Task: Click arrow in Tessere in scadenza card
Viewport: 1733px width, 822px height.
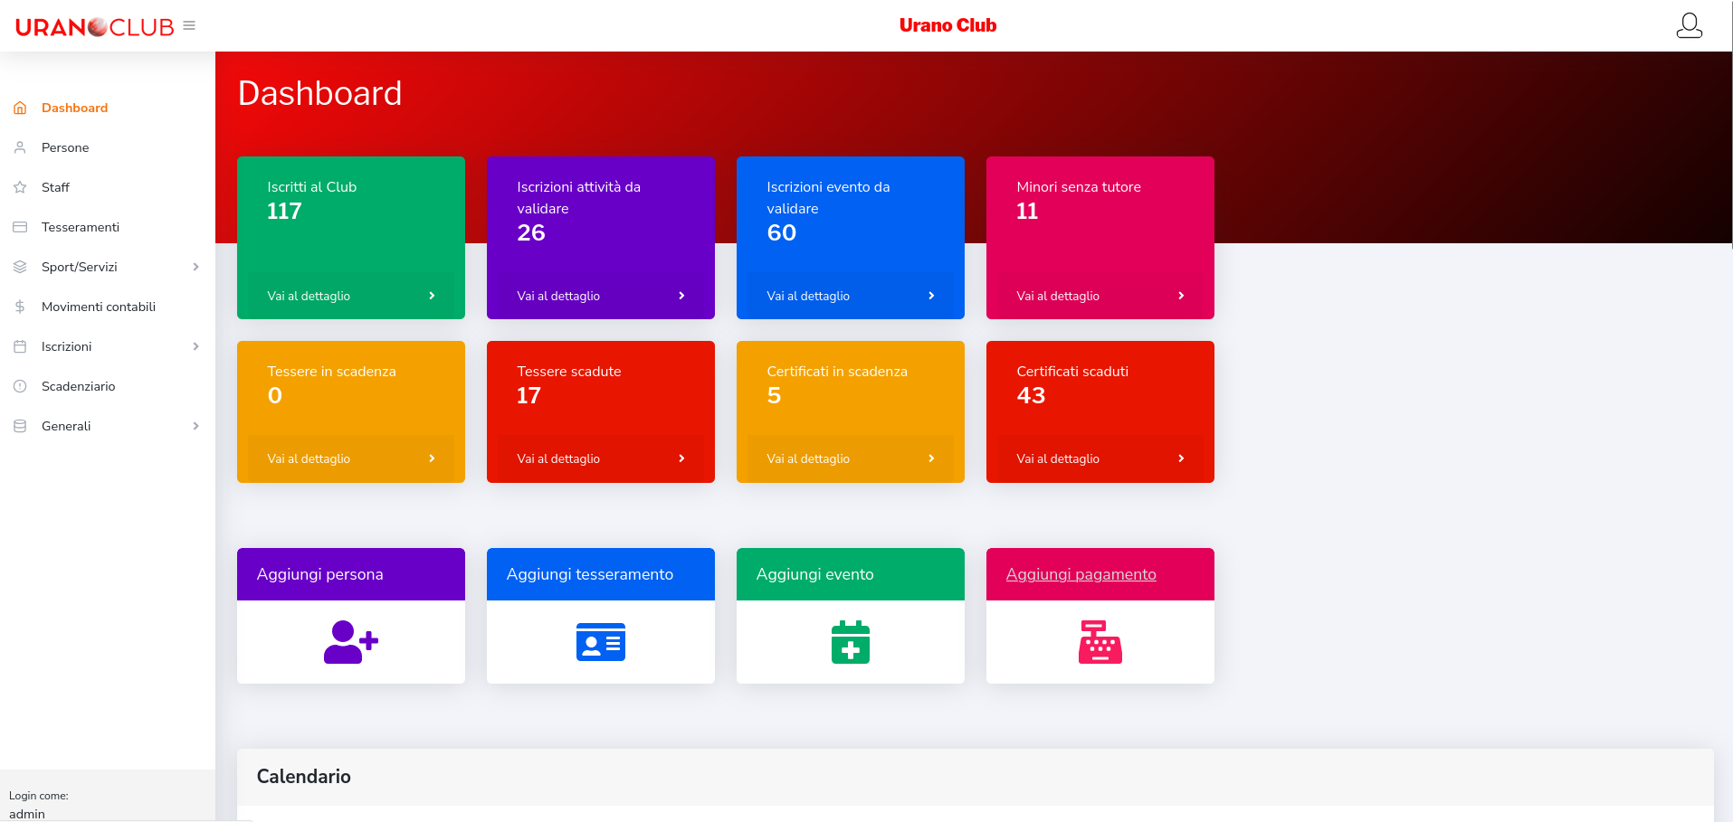Action: tap(432, 458)
